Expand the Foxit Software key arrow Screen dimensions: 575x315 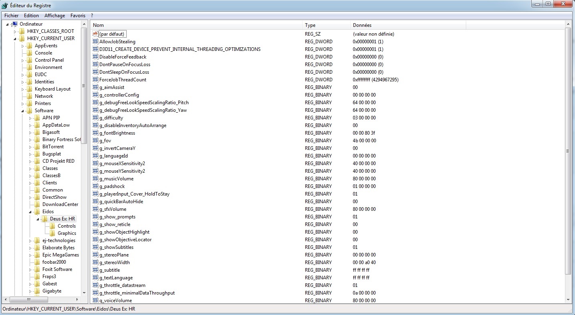pyautogui.click(x=30, y=269)
